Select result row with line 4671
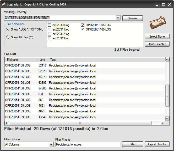The image size is (174, 151). [85, 111]
